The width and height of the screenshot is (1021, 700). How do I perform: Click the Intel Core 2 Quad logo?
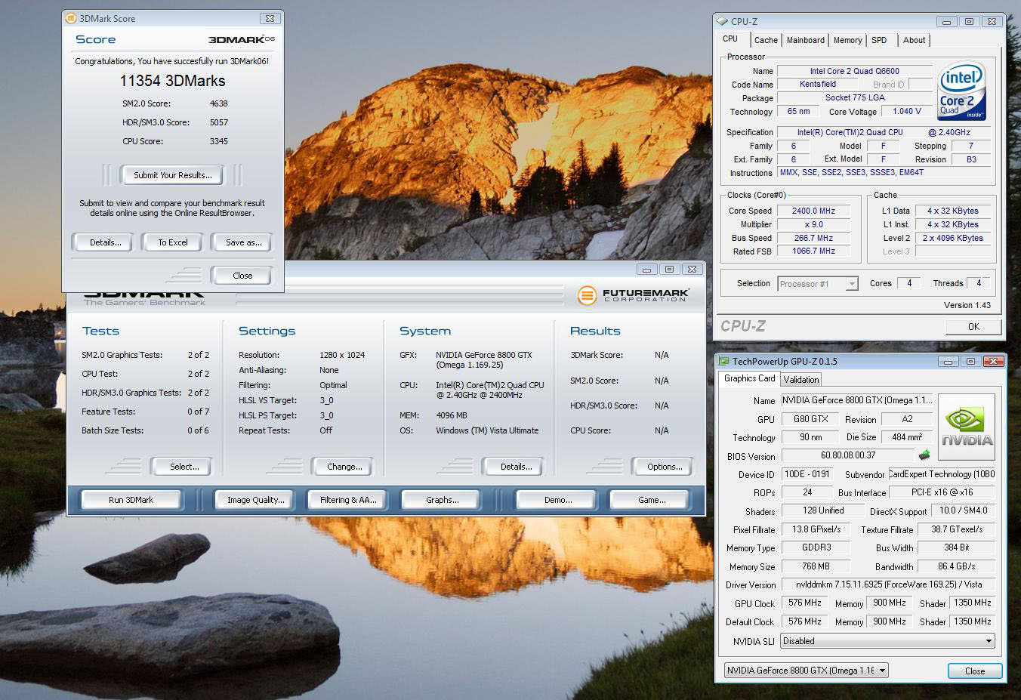961,91
